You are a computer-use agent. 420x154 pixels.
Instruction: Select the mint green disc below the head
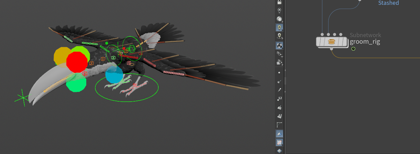coord(76,83)
